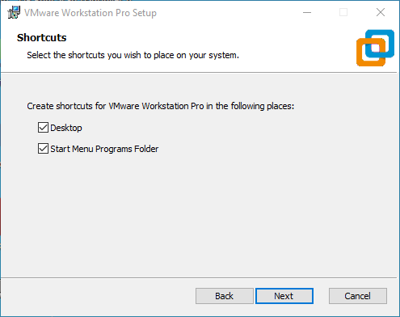This screenshot has width=400, height=317.
Task: Click the 'Select the shortcuts you wish' description
Action: (x=133, y=55)
